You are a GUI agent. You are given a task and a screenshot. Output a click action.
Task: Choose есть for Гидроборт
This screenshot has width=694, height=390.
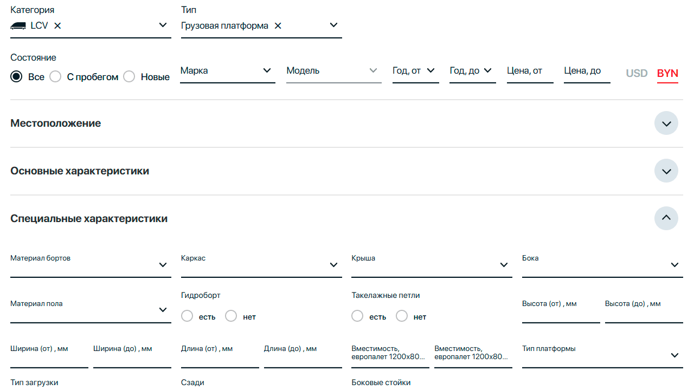[x=187, y=316]
